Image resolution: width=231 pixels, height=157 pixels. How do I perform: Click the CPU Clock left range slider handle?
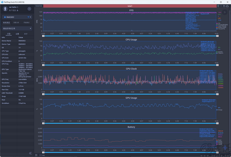[43, 94]
